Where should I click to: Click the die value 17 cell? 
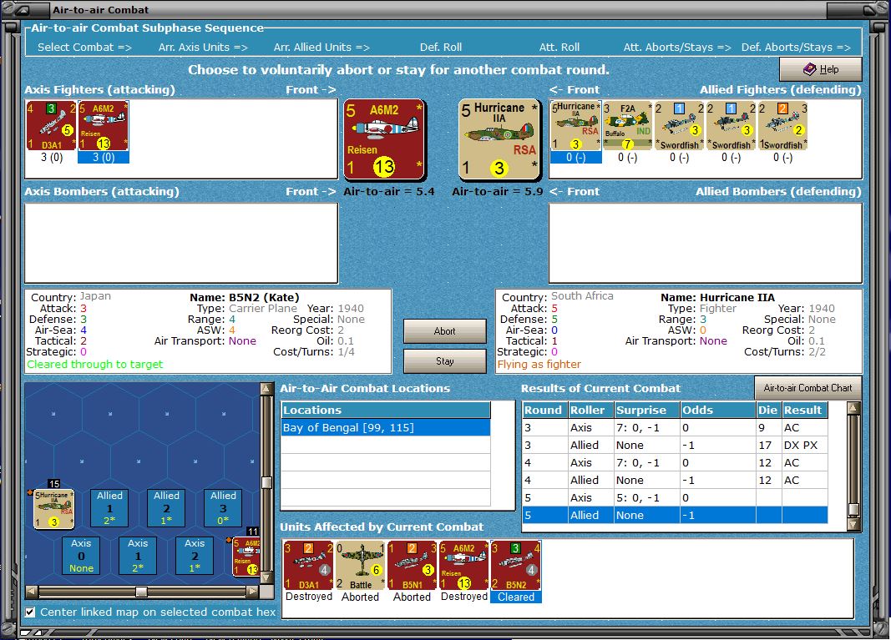(768, 446)
